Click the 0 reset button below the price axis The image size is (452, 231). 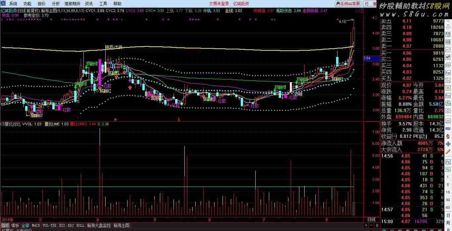pyautogui.click(x=377, y=225)
